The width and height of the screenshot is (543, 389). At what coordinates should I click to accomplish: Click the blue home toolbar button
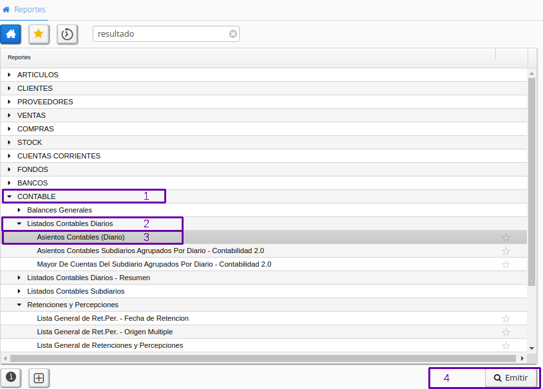pyautogui.click(x=11, y=34)
